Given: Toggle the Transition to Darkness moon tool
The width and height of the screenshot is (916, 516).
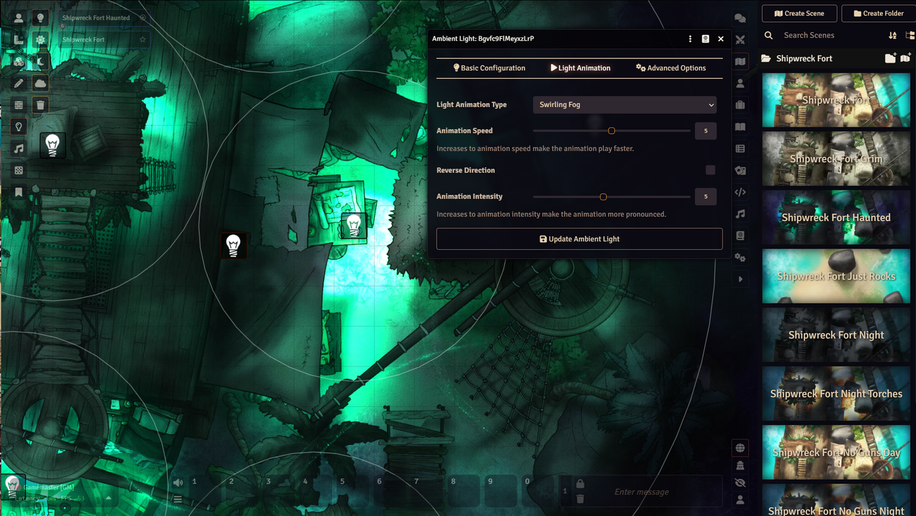Looking at the screenshot, I should point(41,61).
